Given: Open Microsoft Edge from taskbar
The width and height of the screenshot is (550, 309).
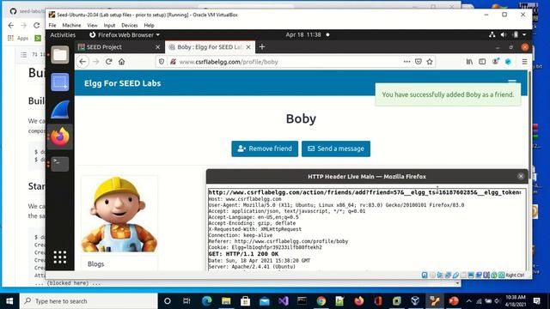Looking at the screenshot, I should [207, 301].
